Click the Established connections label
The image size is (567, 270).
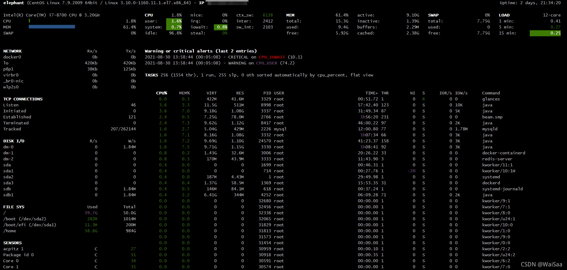(x=17, y=117)
